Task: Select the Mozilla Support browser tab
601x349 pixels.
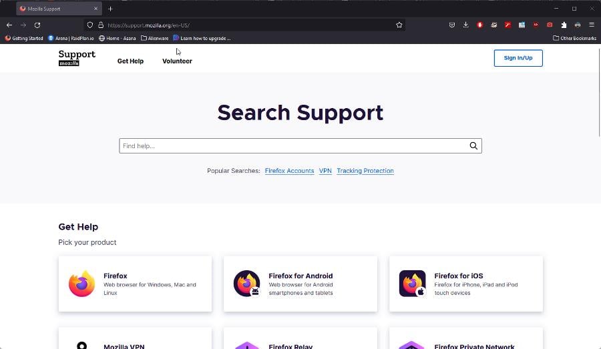Action: (59, 9)
